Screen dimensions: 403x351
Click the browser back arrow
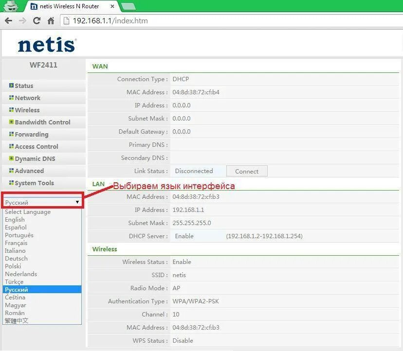click(x=8, y=21)
